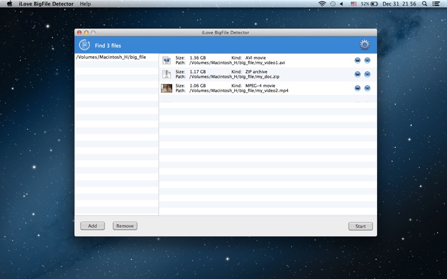Screen dimensions: 447x279
Task: Click the Start button
Action: [360, 227]
